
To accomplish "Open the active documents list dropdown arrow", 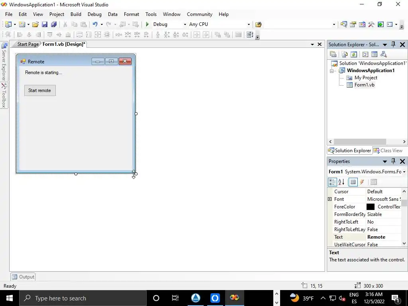I will tap(312, 45).
